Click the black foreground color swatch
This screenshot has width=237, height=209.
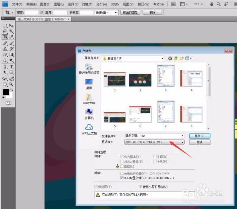(x=6, y=92)
